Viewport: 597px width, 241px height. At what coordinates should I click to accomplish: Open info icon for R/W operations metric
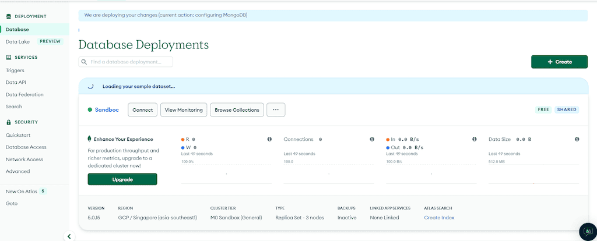(269, 140)
